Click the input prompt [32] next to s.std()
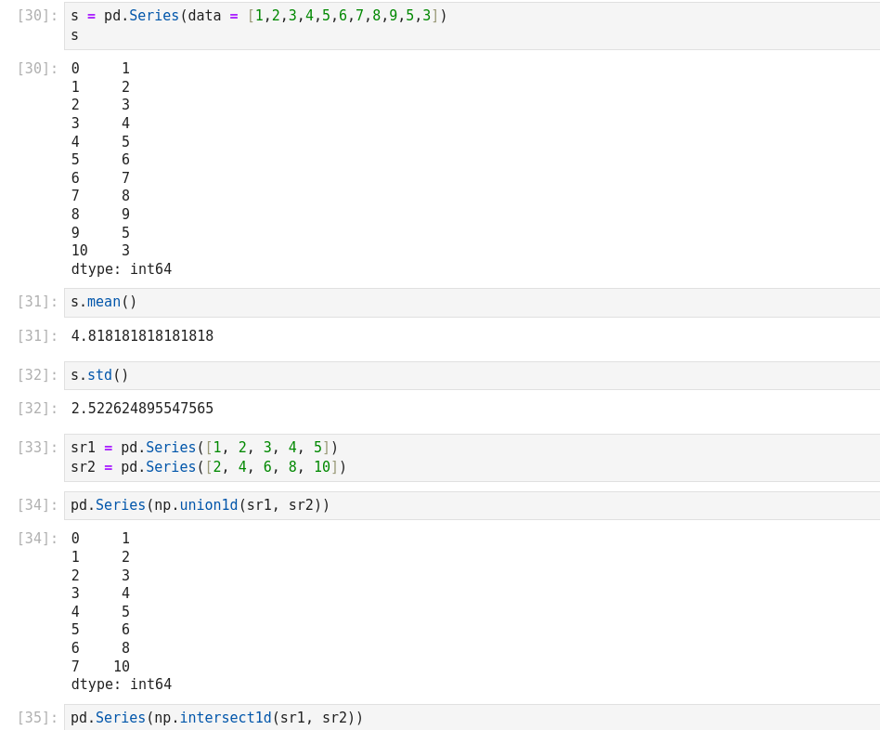Image resolution: width=880 pixels, height=730 pixels. (37, 375)
